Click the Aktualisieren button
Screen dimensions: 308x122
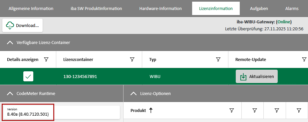[257, 76]
